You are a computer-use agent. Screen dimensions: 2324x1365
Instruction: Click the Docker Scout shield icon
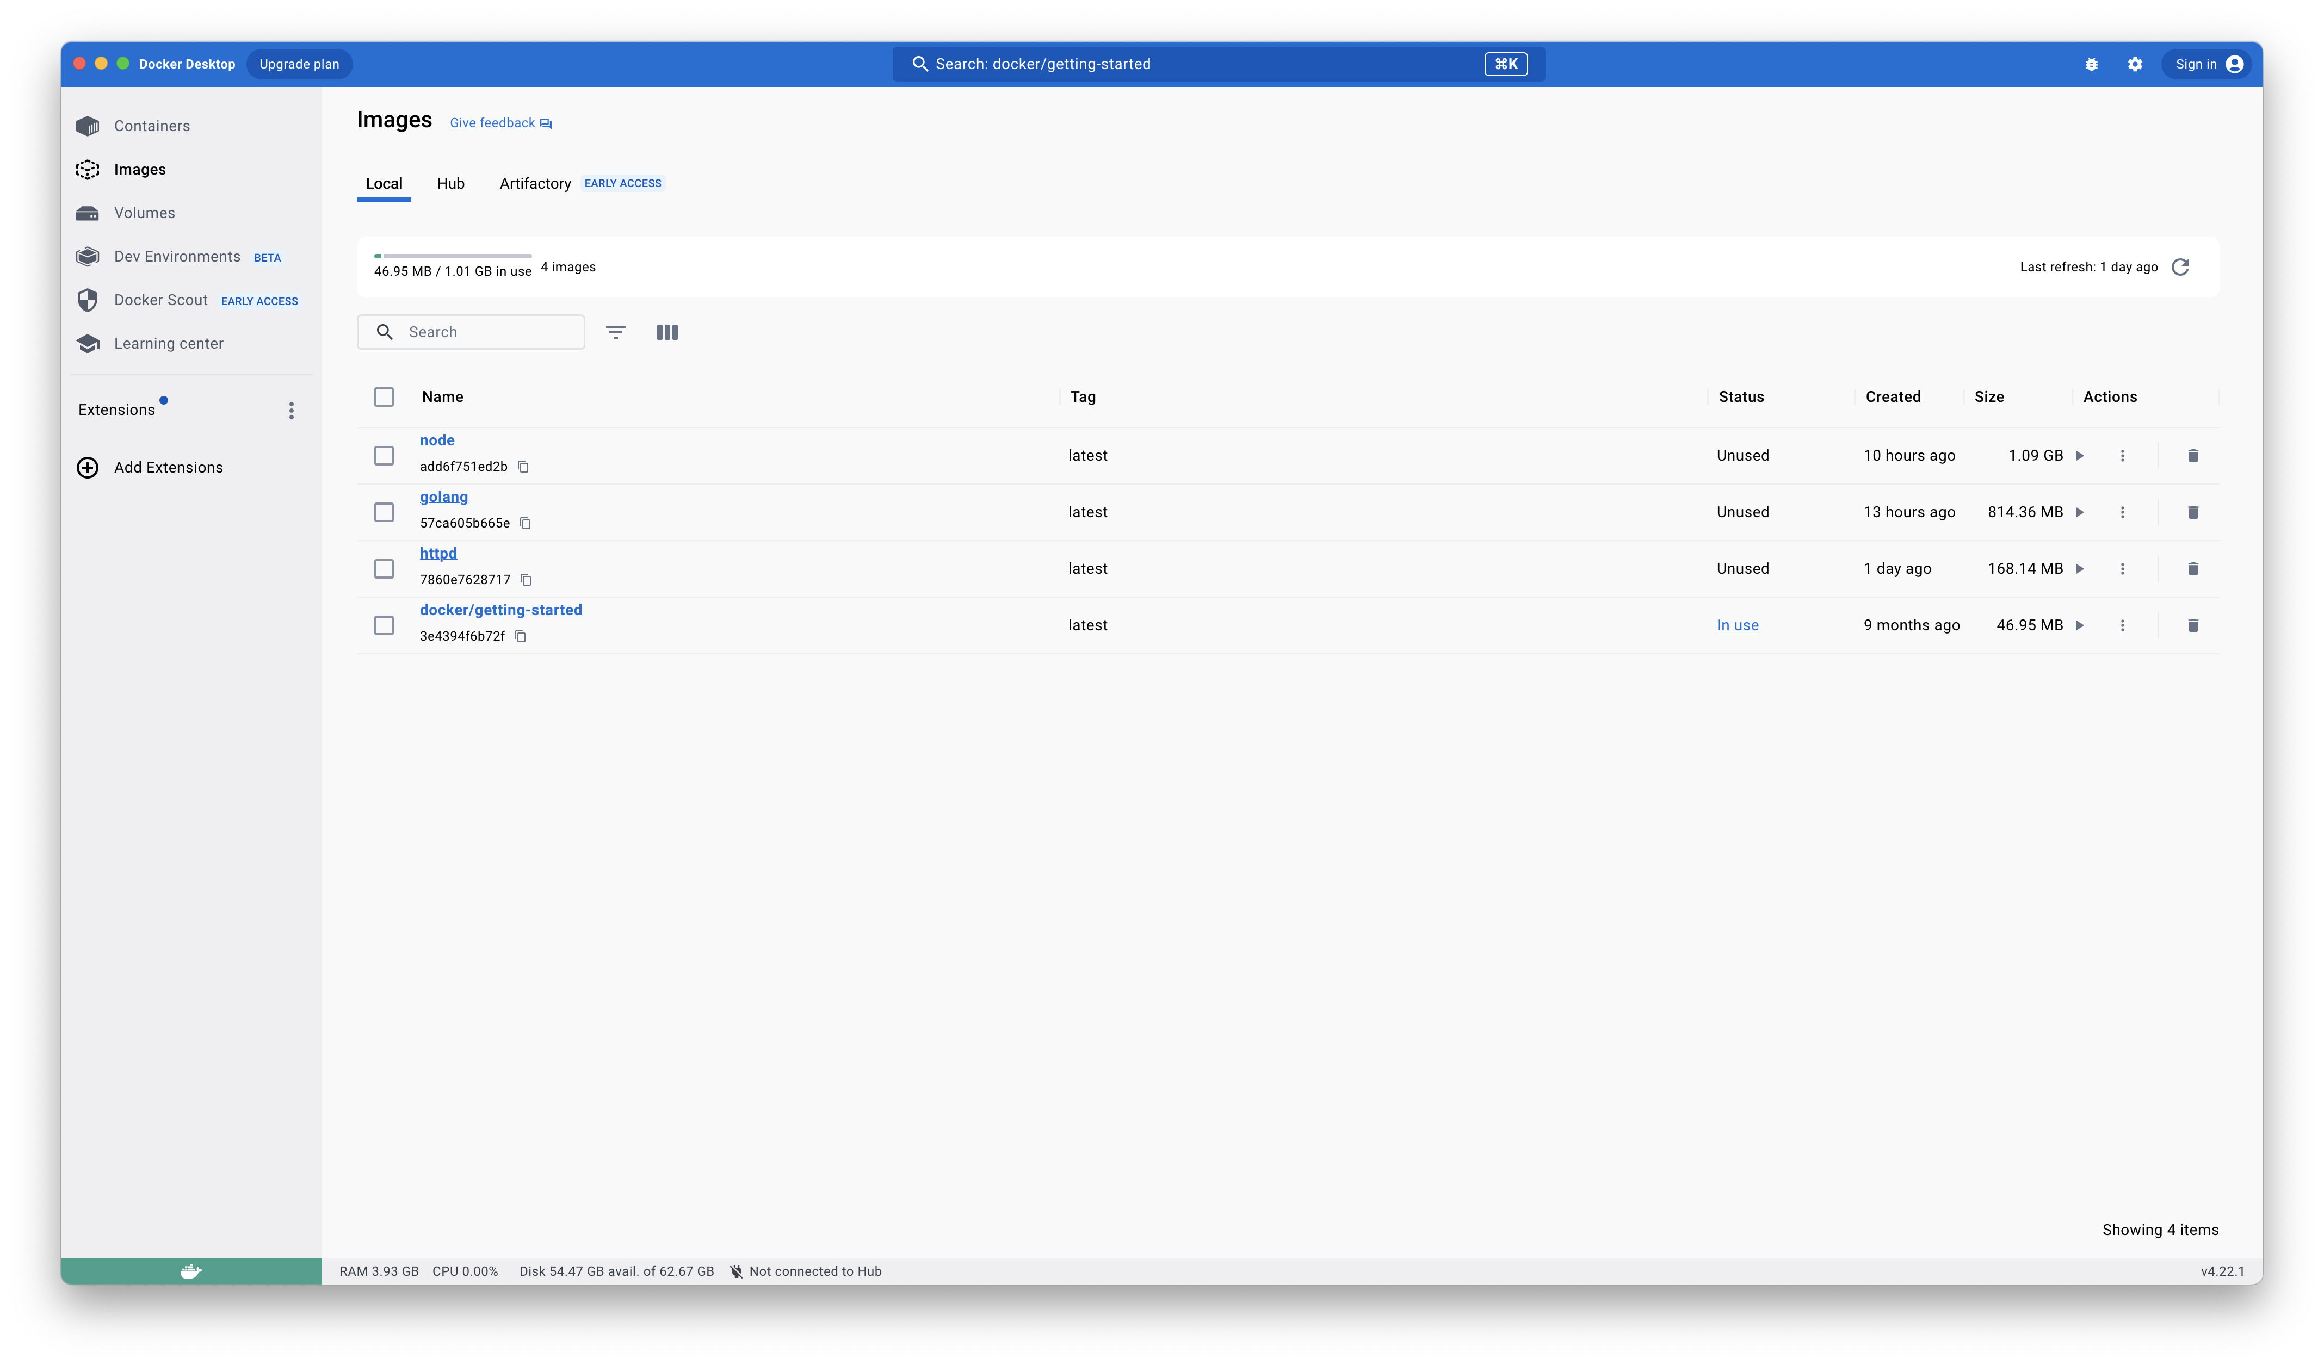(x=88, y=301)
